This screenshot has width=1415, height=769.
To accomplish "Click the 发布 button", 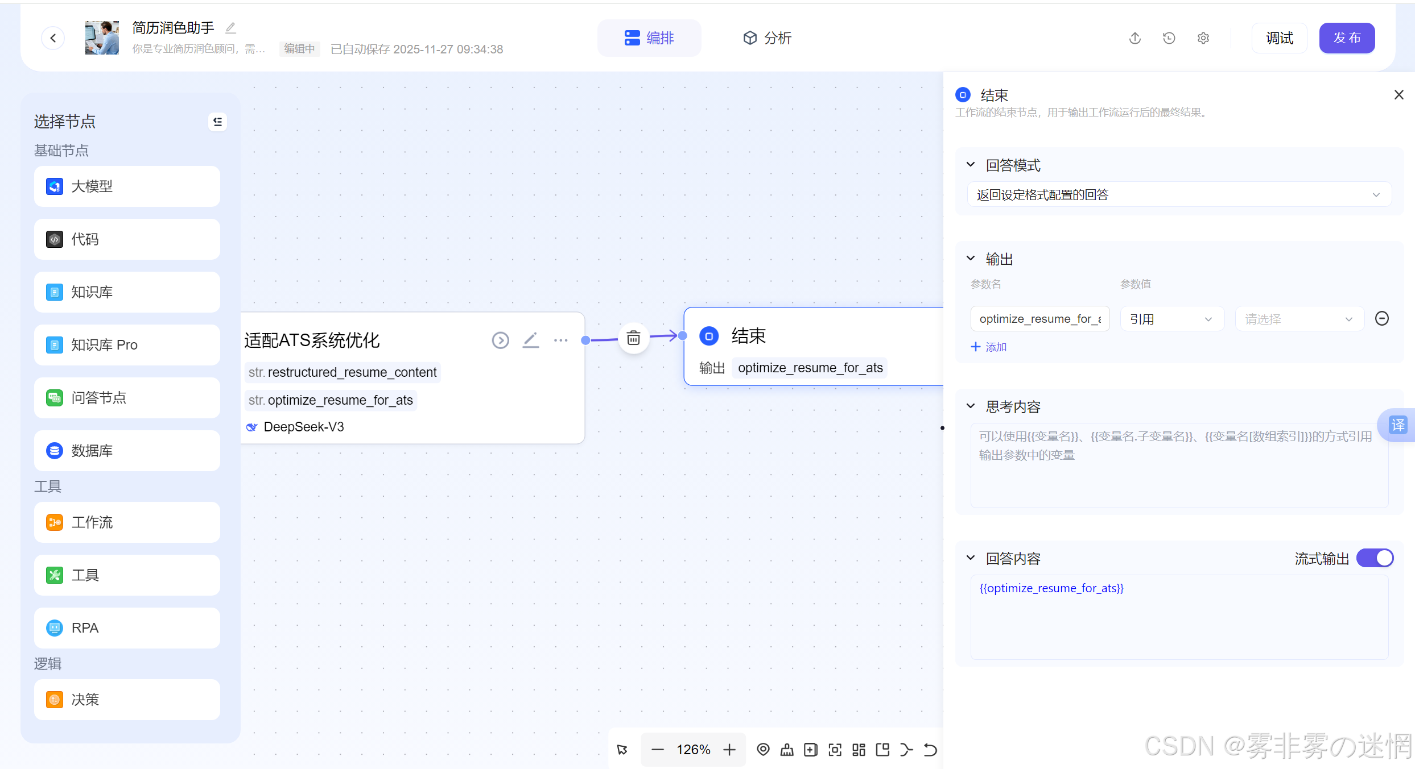I will pos(1346,38).
